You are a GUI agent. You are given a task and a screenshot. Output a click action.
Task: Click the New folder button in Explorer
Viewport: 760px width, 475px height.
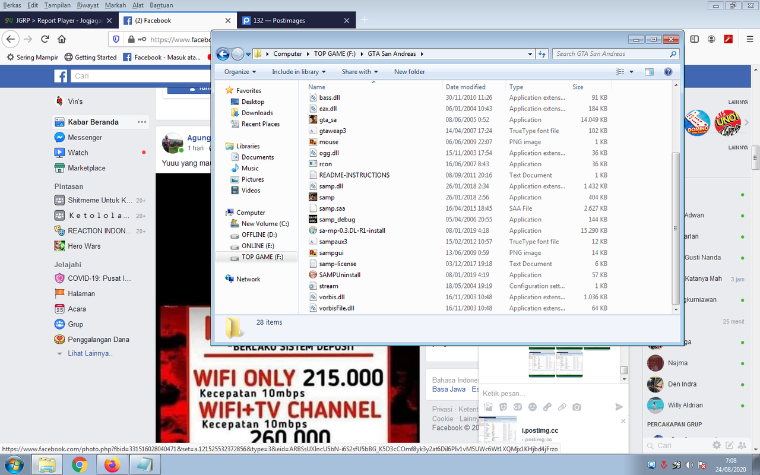coord(410,72)
